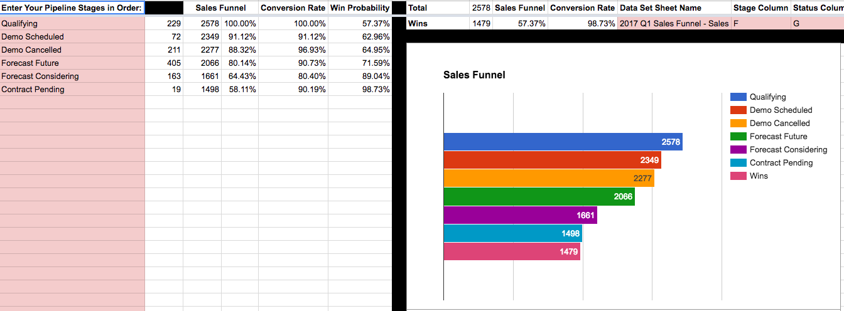The image size is (844, 311).
Task: Click the orange Demo Cancelled legend swatch
Action: (x=738, y=123)
